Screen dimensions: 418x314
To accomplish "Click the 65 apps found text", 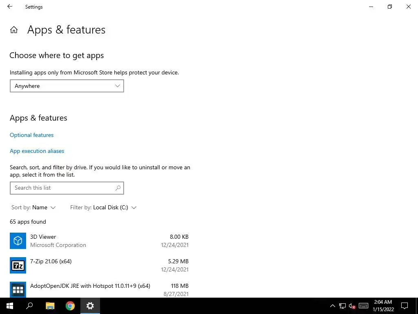I will point(28,222).
